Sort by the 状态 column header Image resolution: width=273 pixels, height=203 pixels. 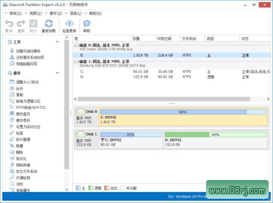pyautogui.click(x=255, y=39)
